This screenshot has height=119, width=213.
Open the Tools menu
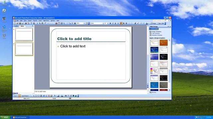(40, 20)
